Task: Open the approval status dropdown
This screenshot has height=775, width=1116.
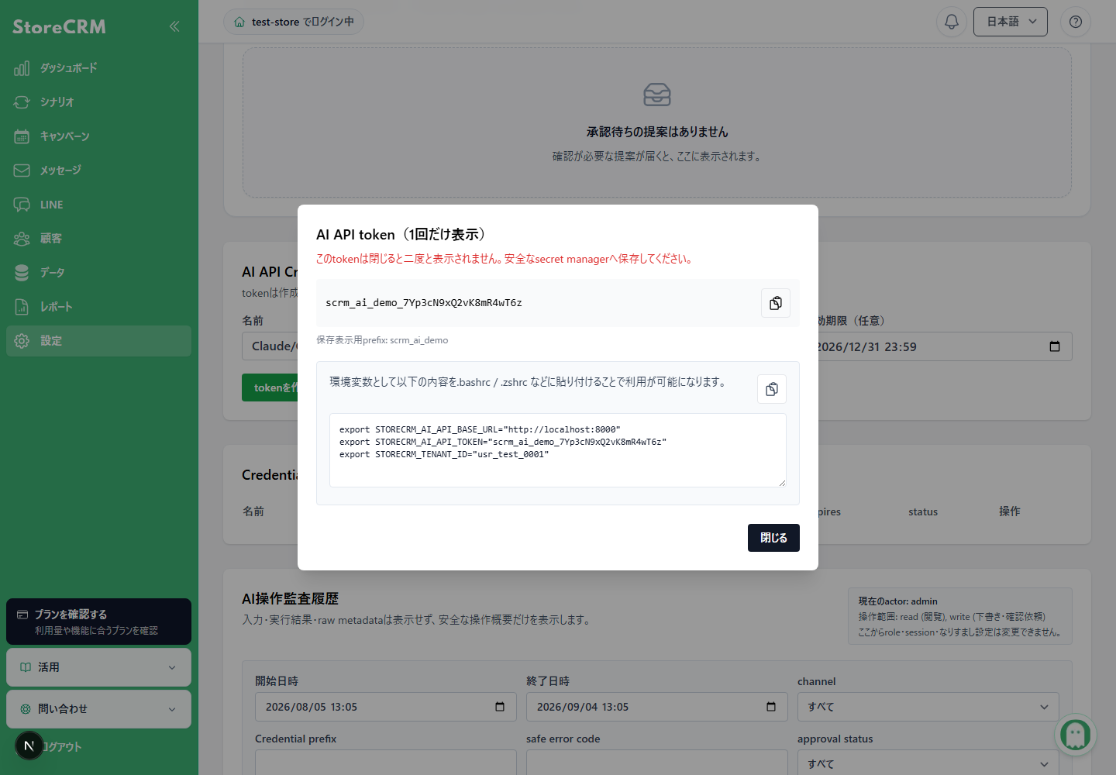Action: [x=928, y=763]
